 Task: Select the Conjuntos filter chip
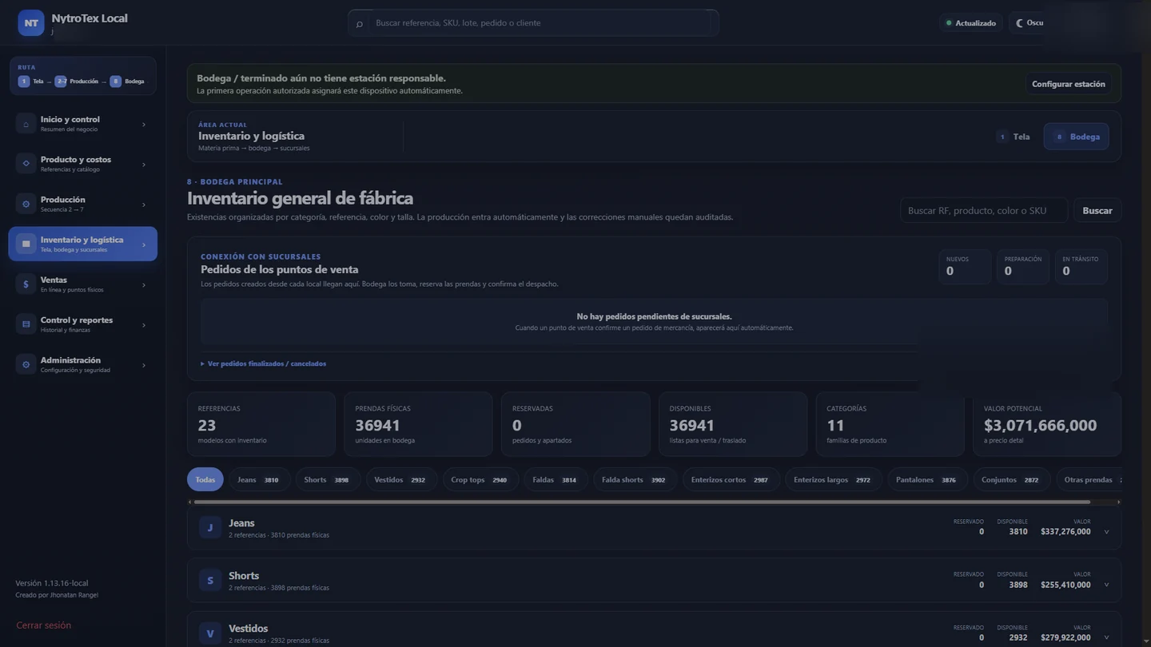(1012, 480)
